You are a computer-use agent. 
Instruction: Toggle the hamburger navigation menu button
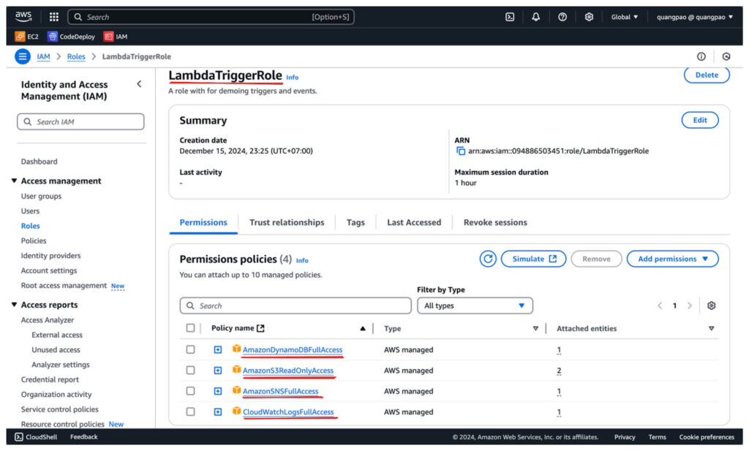click(x=23, y=56)
